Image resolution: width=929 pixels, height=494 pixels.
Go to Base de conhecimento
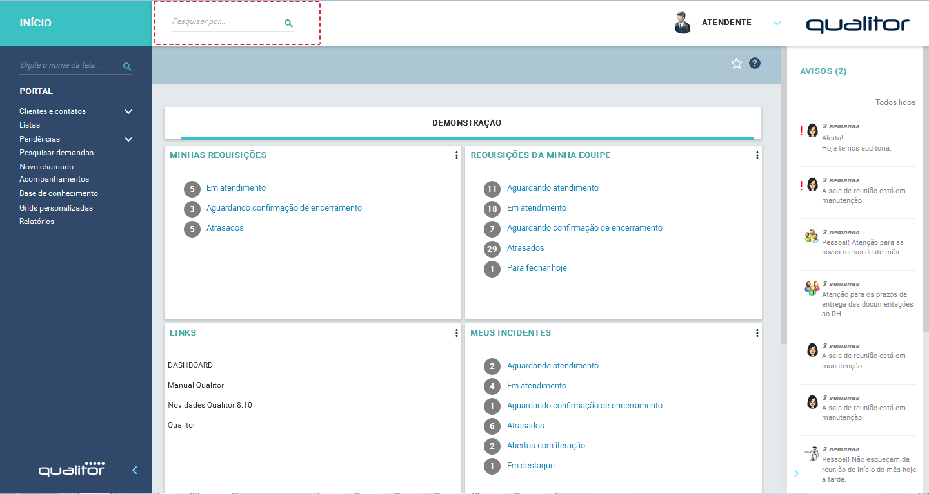[x=59, y=193]
